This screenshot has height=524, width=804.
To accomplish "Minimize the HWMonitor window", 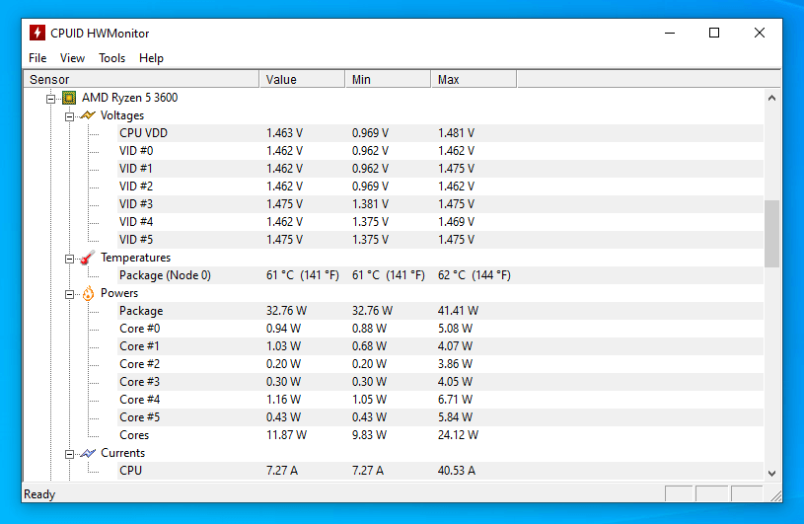I will pyautogui.click(x=670, y=33).
